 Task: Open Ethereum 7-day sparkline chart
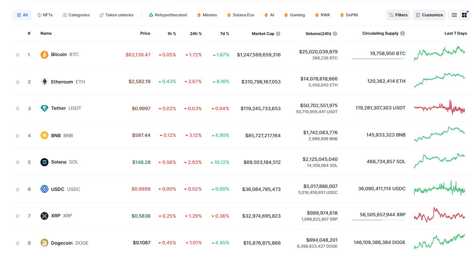coord(440,80)
